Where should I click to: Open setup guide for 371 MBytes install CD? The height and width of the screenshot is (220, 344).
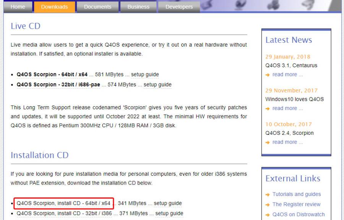(x=169, y=214)
